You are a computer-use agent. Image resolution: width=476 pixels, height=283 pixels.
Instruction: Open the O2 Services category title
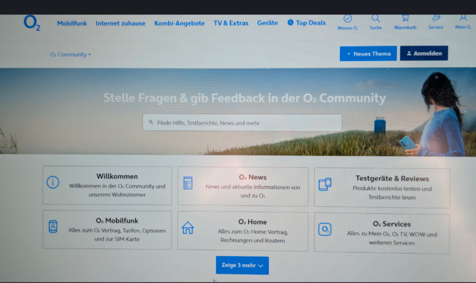[392, 224]
